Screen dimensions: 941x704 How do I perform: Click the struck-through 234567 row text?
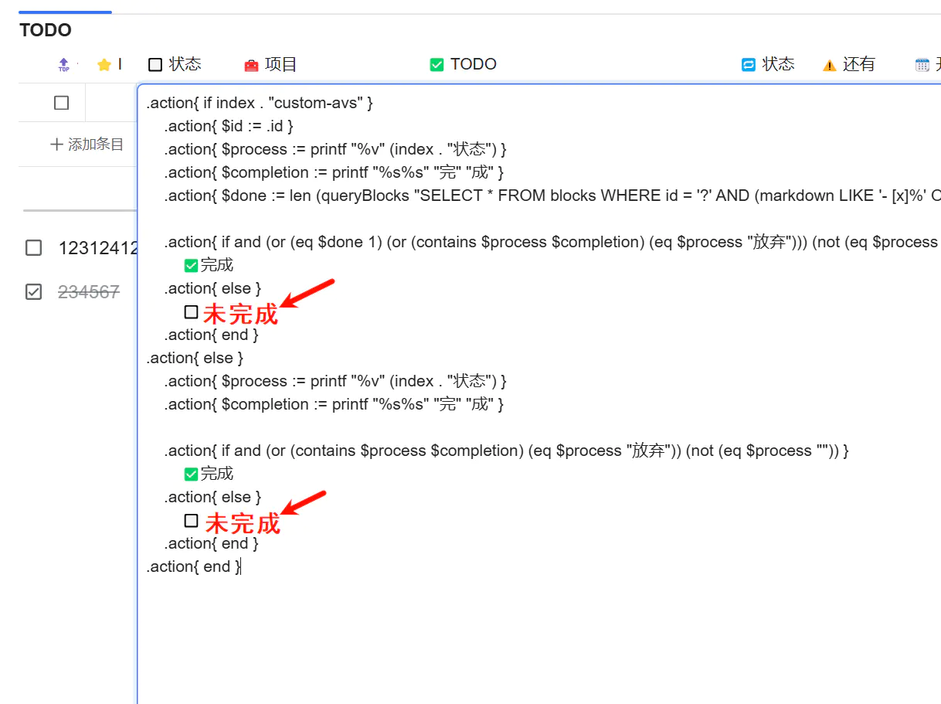(x=89, y=291)
